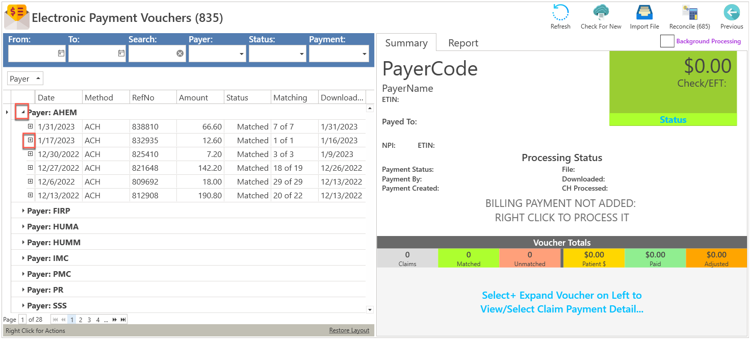Expand the Payer: IMC group
The width and height of the screenshot is (750, 340).
point(23,258)
